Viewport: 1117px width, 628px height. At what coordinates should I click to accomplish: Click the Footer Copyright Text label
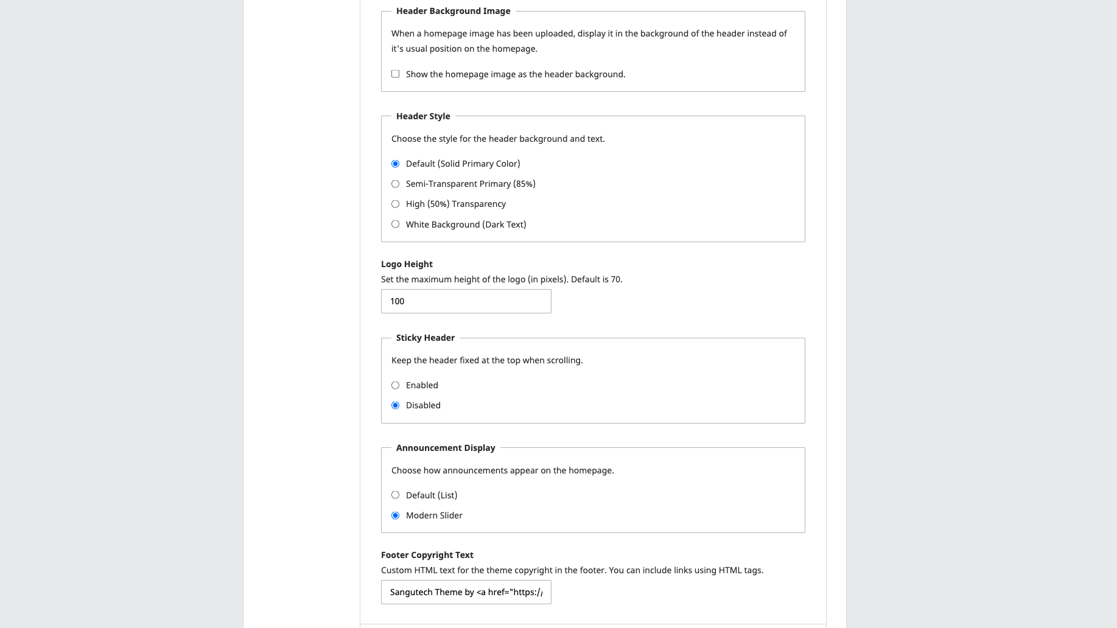click(x=427, y=555)
